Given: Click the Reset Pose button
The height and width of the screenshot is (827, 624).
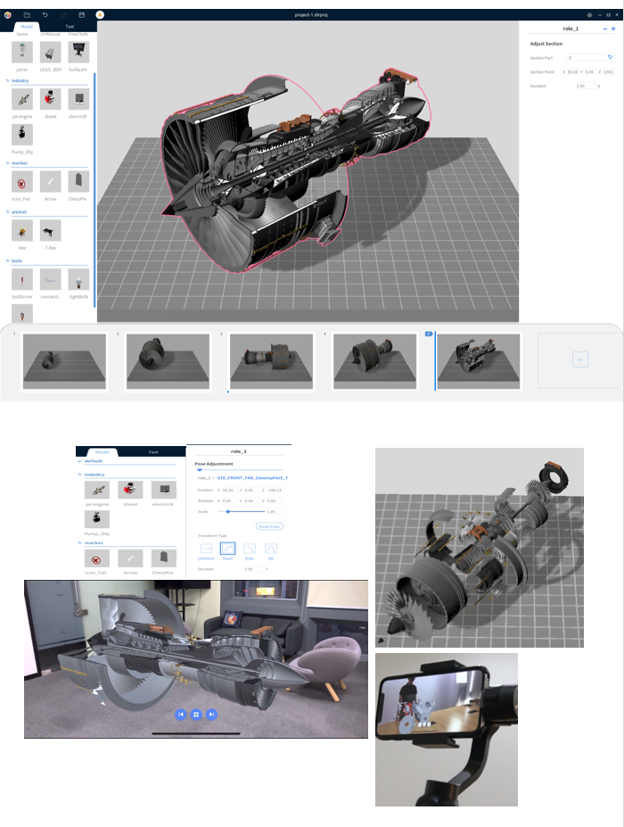Looking at the screenshot, I should pos(268,526).
